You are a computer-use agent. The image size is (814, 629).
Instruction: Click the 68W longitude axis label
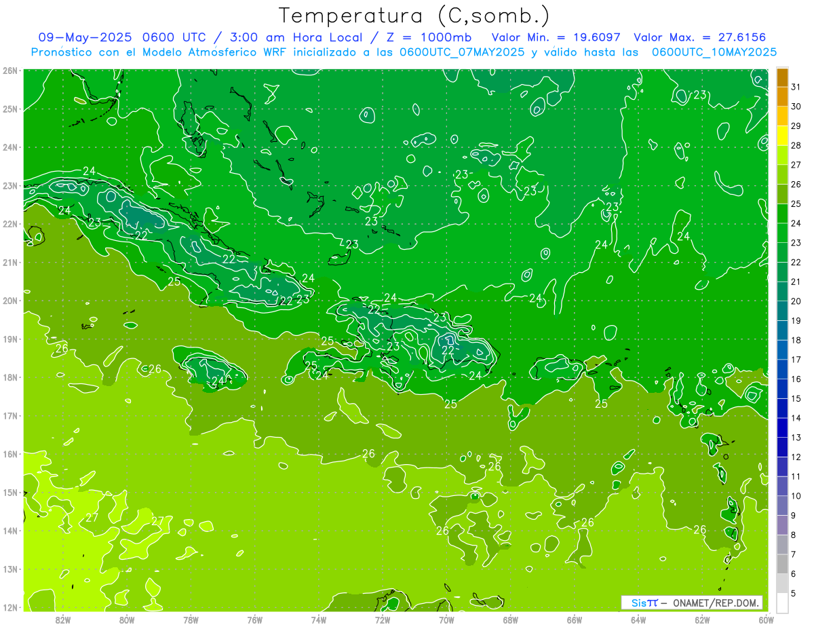tap(510, 620)
